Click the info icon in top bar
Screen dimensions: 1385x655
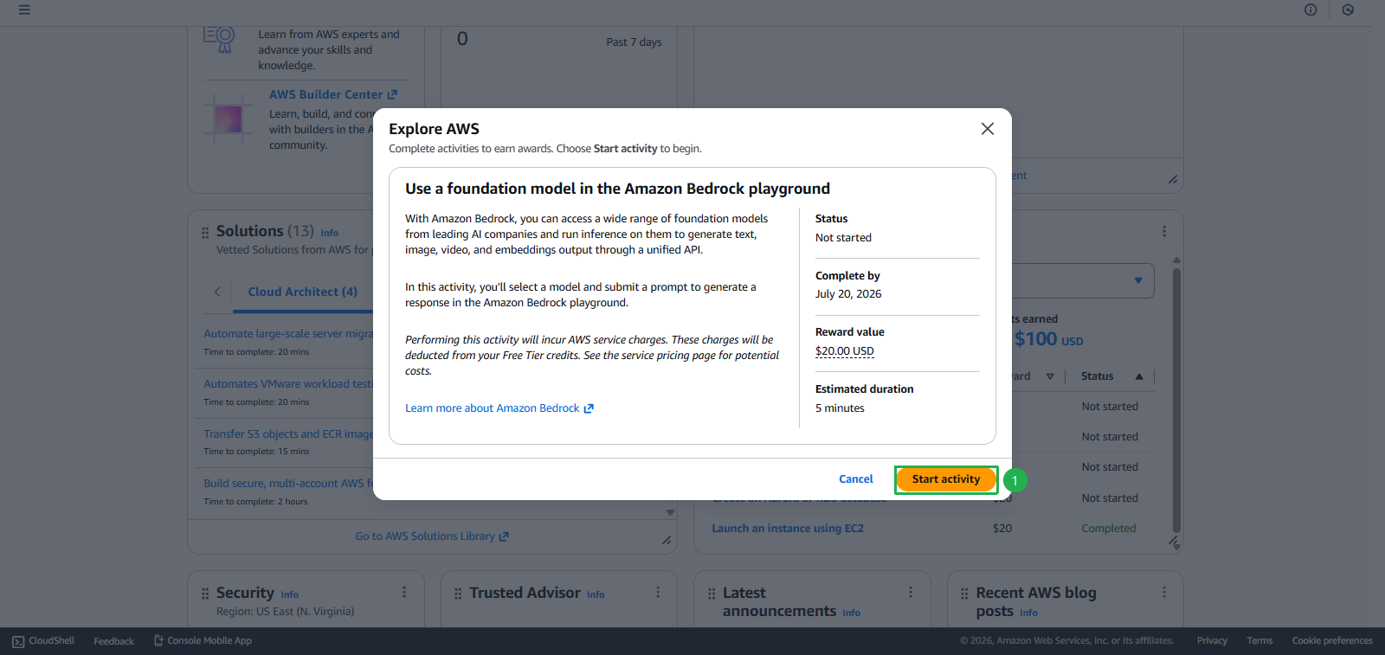(1311, 10)
